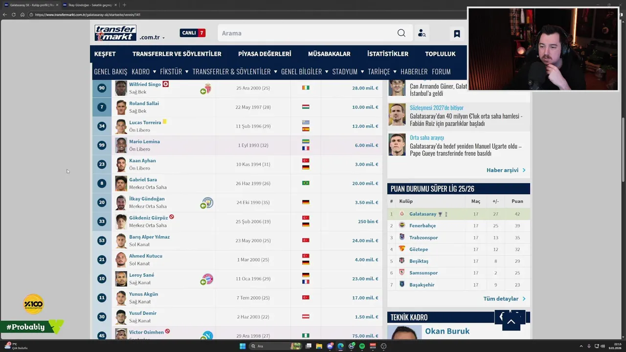626x352 pixels.
Task: Click Yunus Akgün's player photo
Action: [121, 298]
